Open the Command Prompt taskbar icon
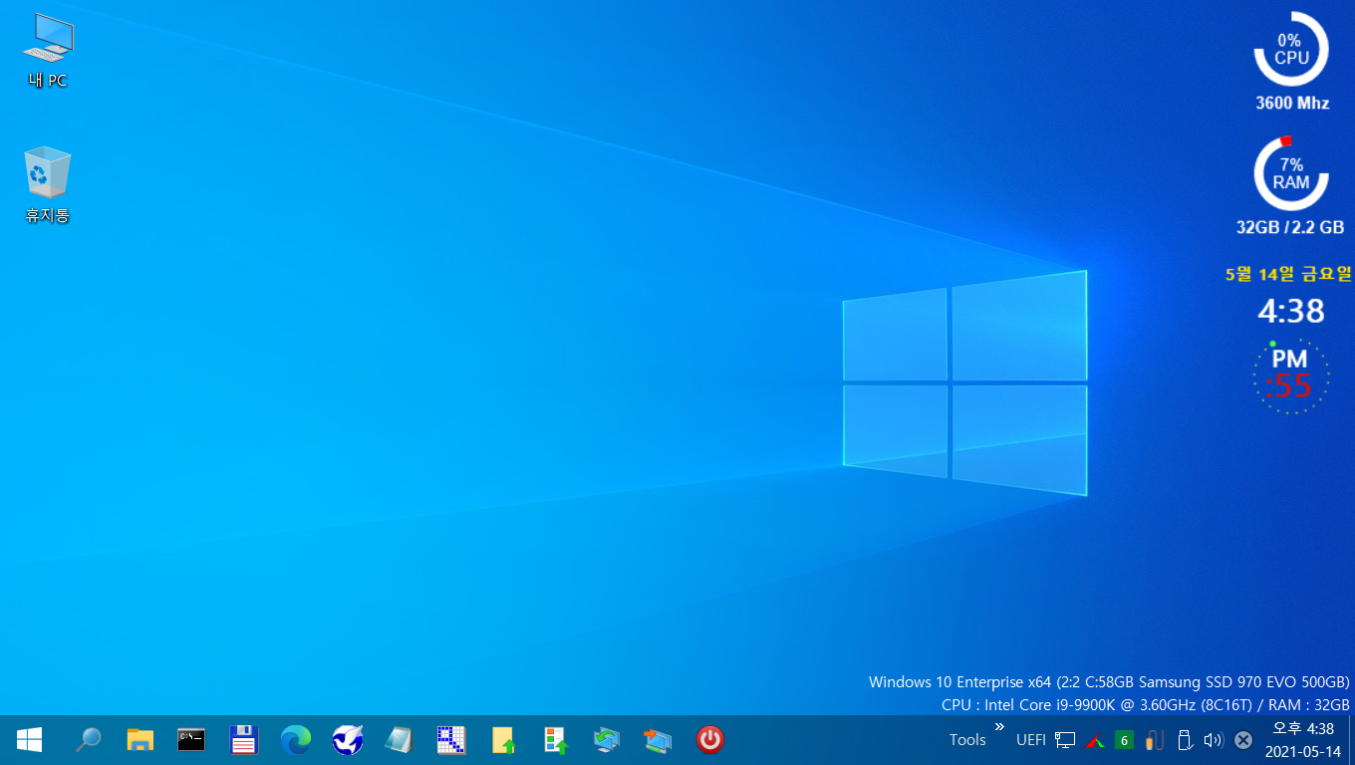1355x765 pixels. 191,739
